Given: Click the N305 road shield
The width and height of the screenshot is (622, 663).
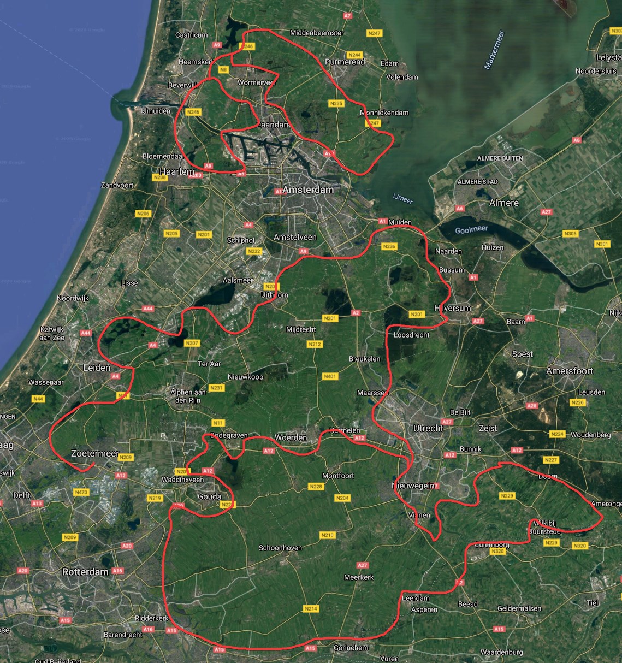Looking at the screenshot, I should click(570, 234).
